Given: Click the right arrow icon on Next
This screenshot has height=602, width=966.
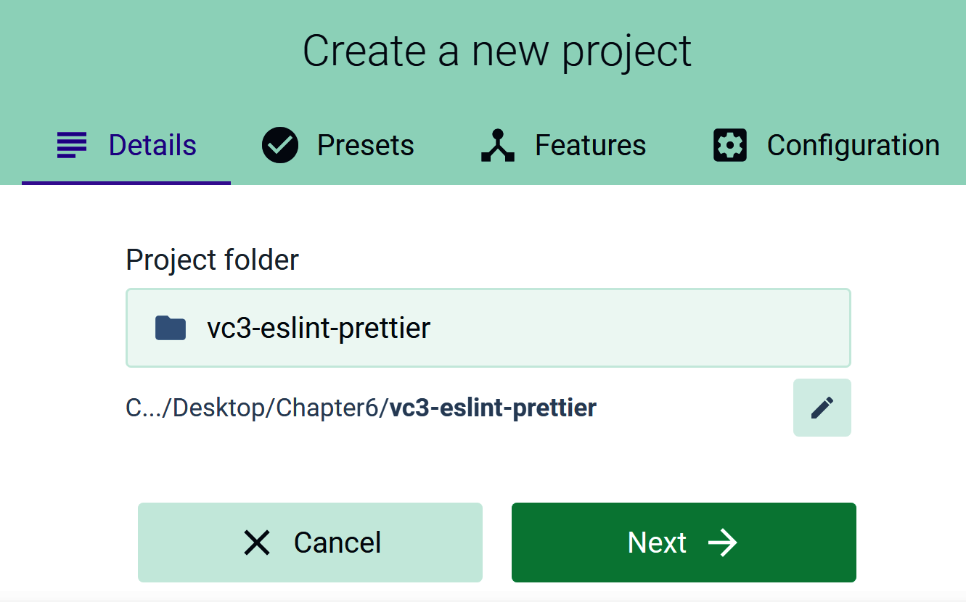Looking at the screenshot, I should tap(722, 543).
